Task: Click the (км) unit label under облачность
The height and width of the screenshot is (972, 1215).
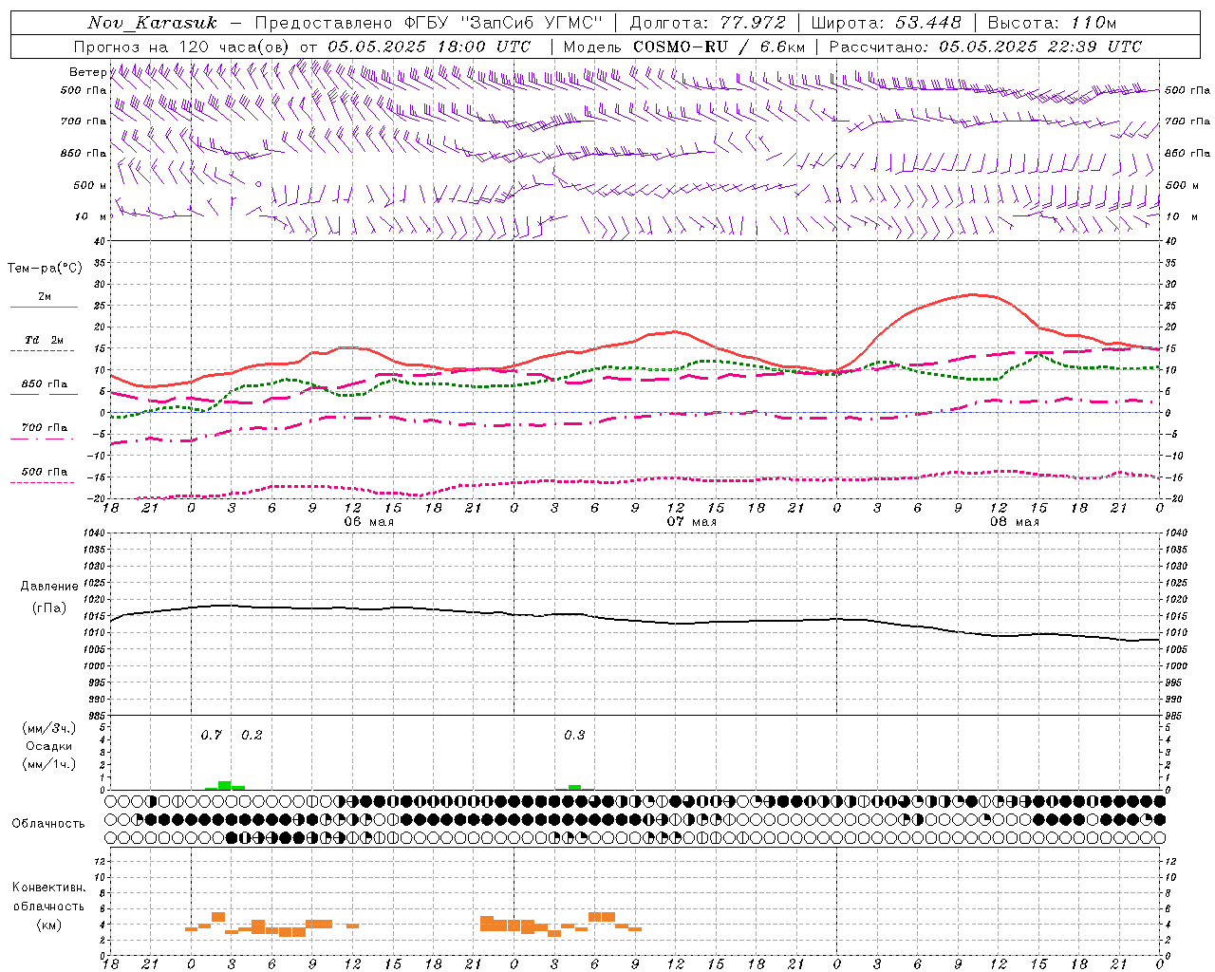Action: tap(49, 925)
